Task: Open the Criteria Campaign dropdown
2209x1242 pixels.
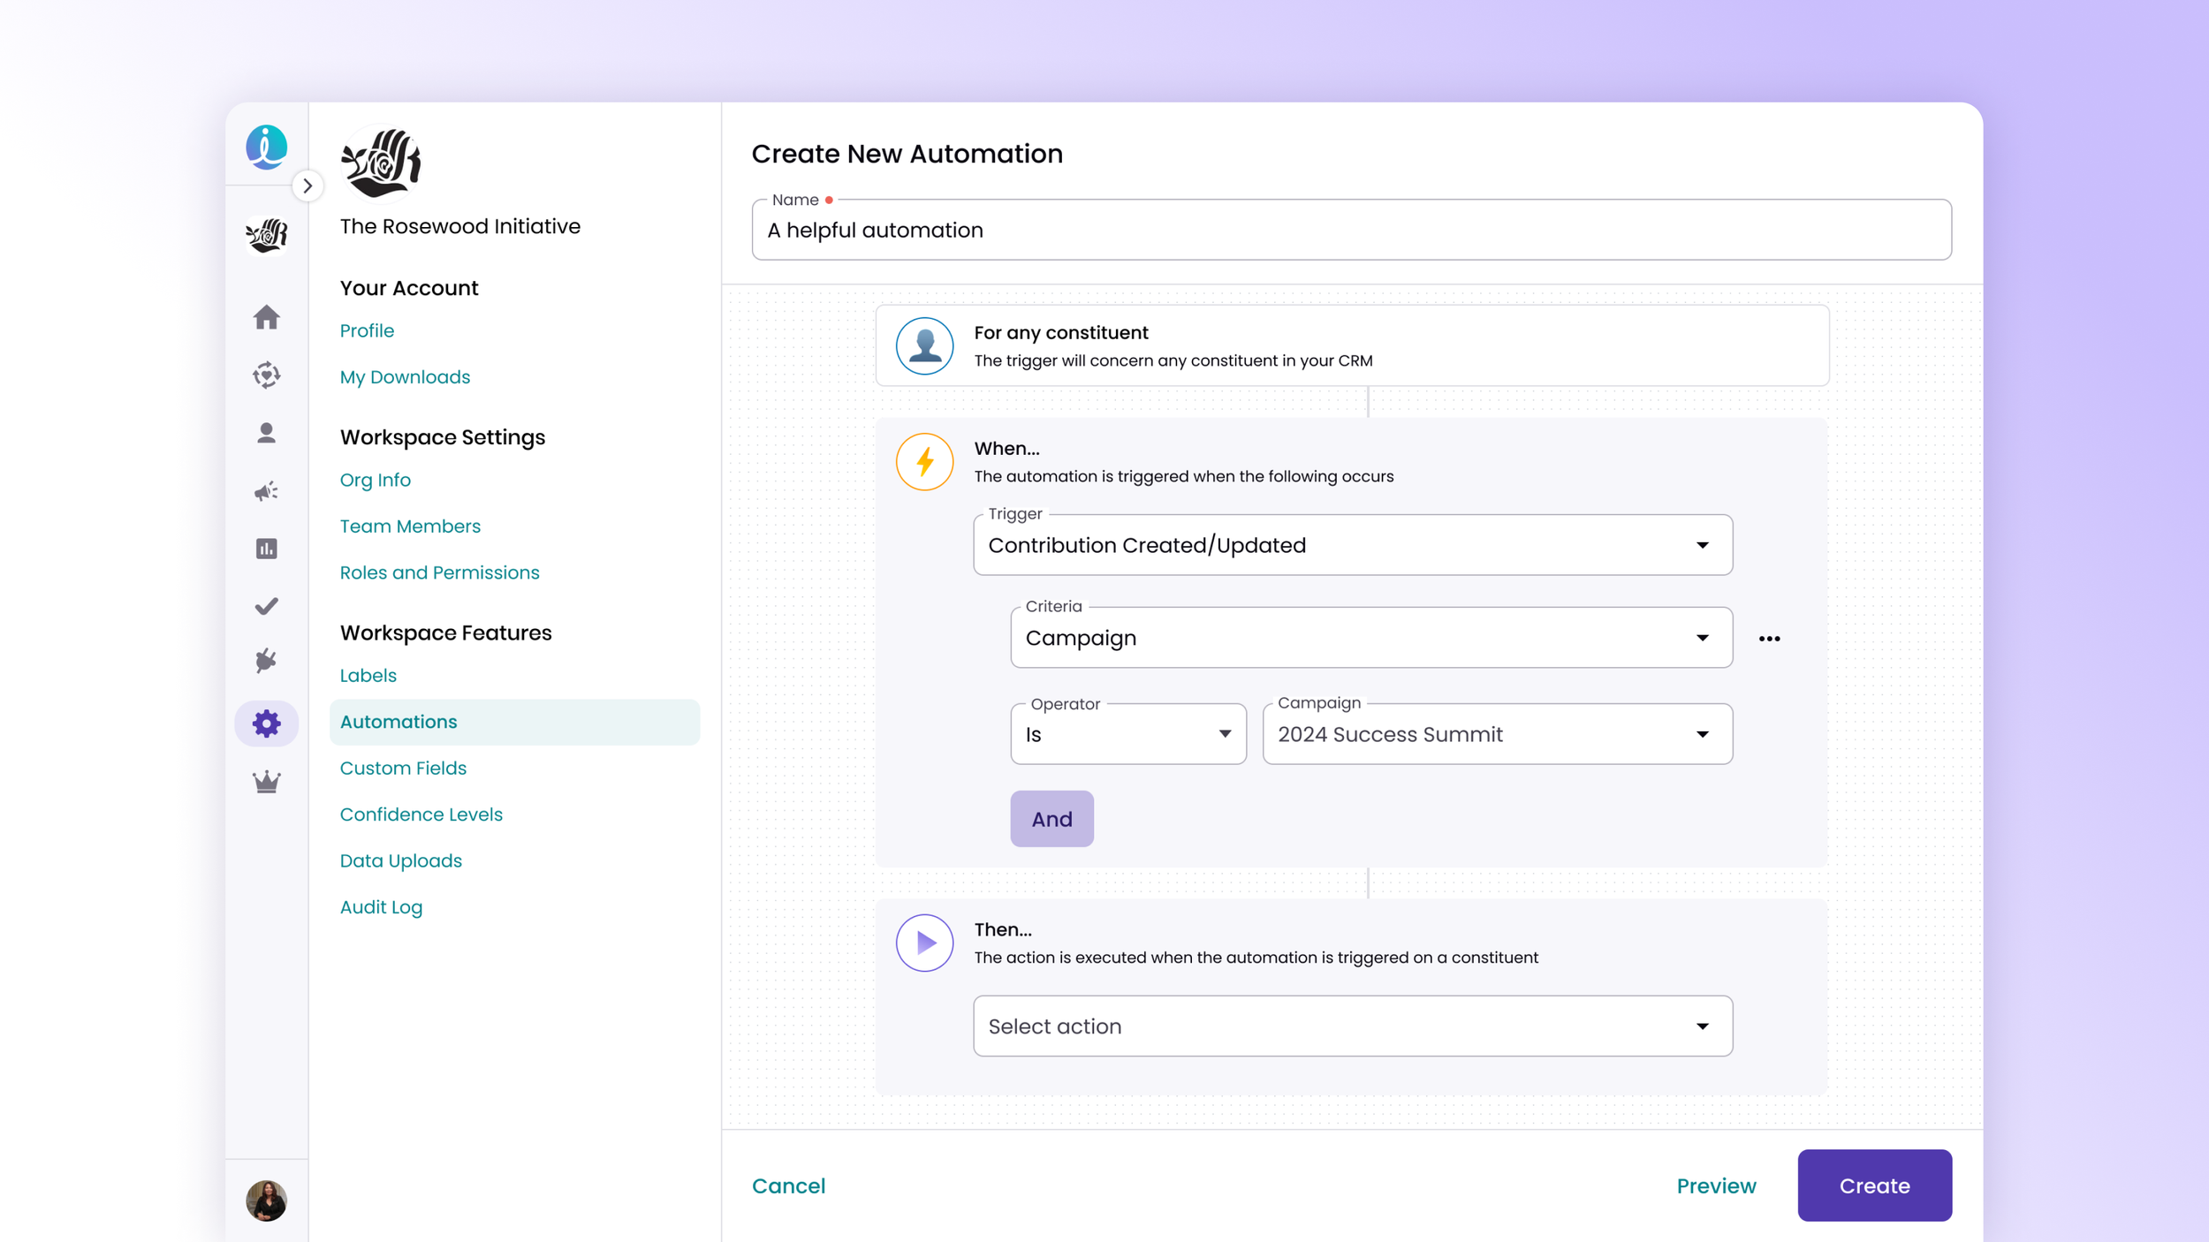Action: click(x=1370, y=638)
